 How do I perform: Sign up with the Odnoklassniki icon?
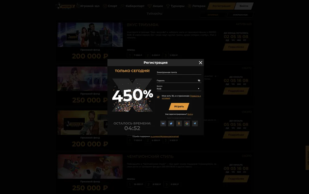click(x=179, y=123)
